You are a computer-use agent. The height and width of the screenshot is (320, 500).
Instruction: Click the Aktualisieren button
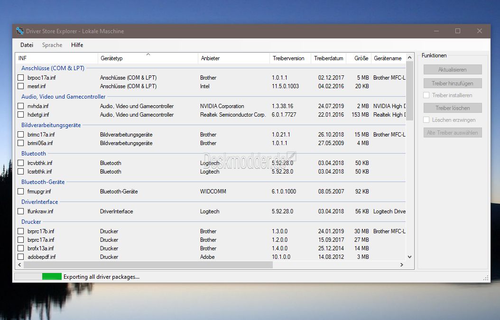(453, 70)
